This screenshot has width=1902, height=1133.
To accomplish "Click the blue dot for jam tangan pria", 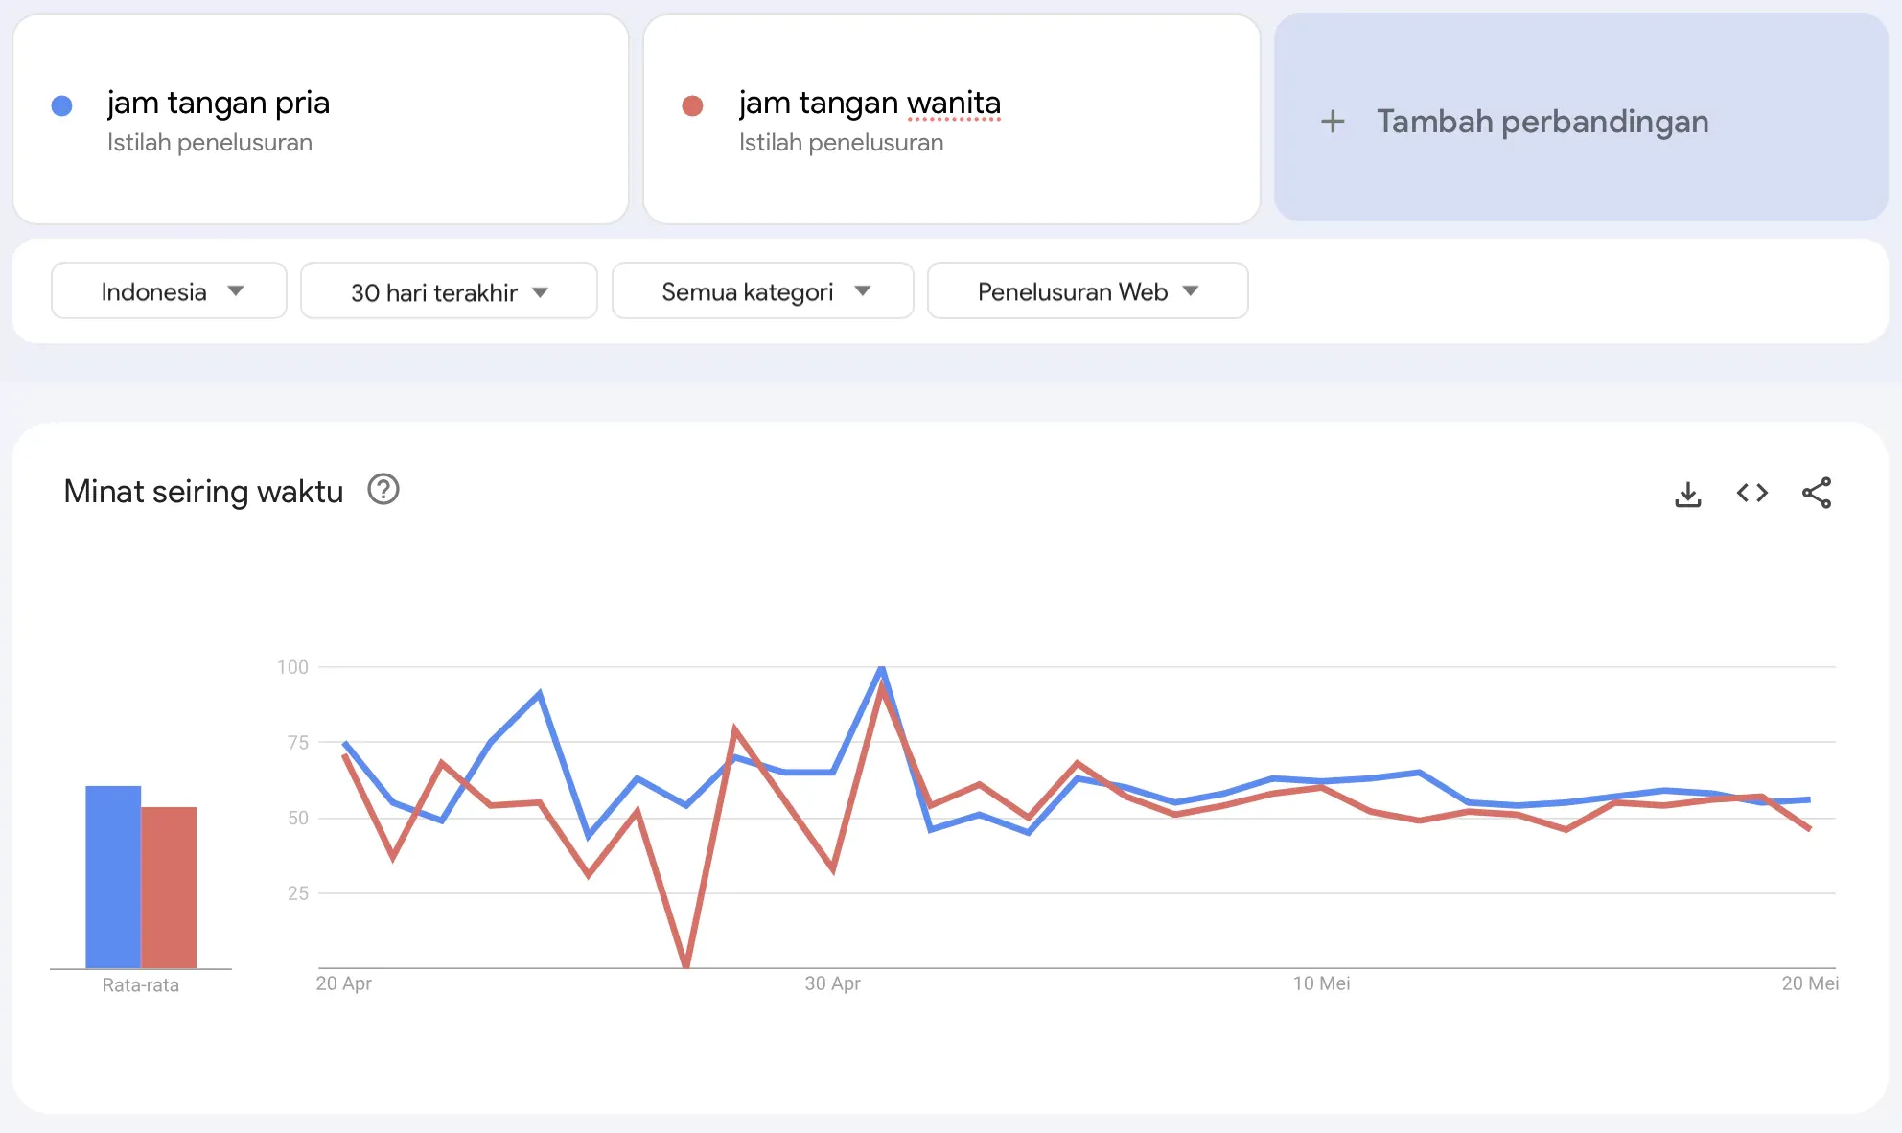I will coord(62,105).
